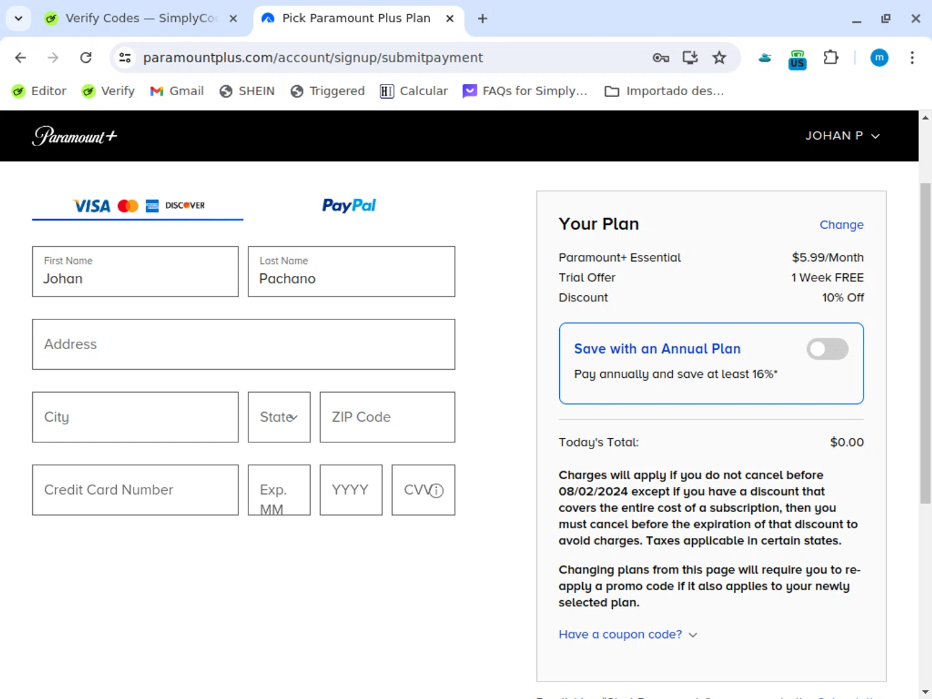The image size is (932, 699).
Task: Open the State dropdown
Action: [279, 418]
